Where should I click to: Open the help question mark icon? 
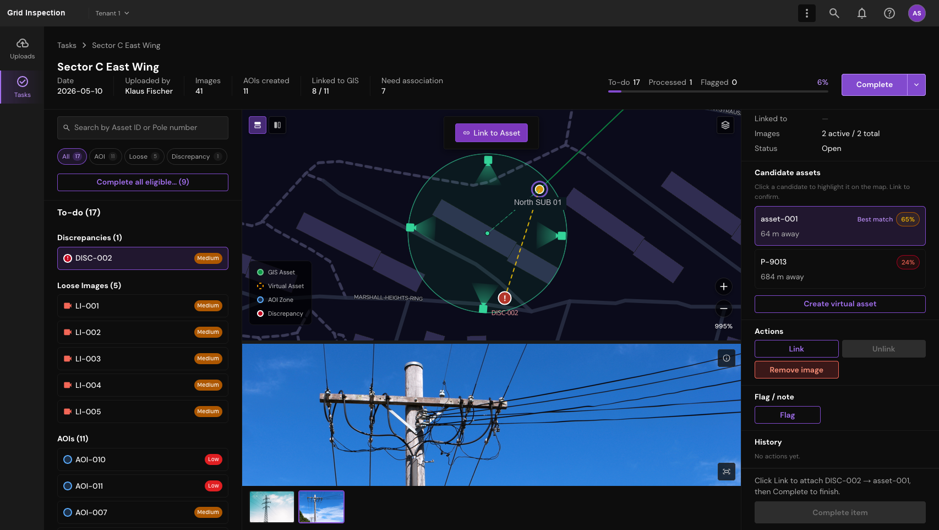(x=889, y=13)
